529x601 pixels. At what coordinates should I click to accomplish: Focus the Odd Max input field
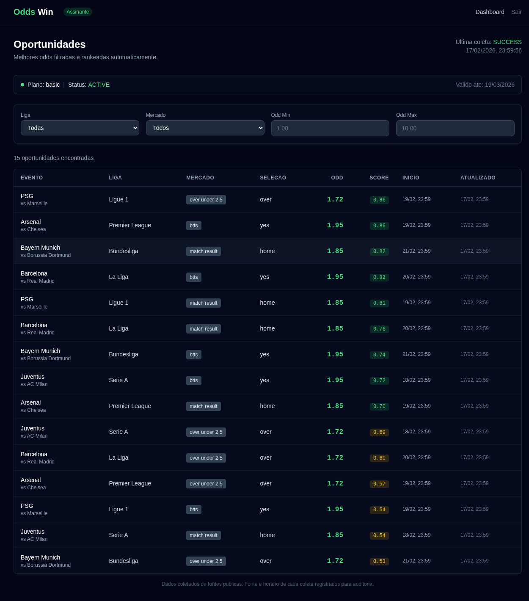click(455, 128)
